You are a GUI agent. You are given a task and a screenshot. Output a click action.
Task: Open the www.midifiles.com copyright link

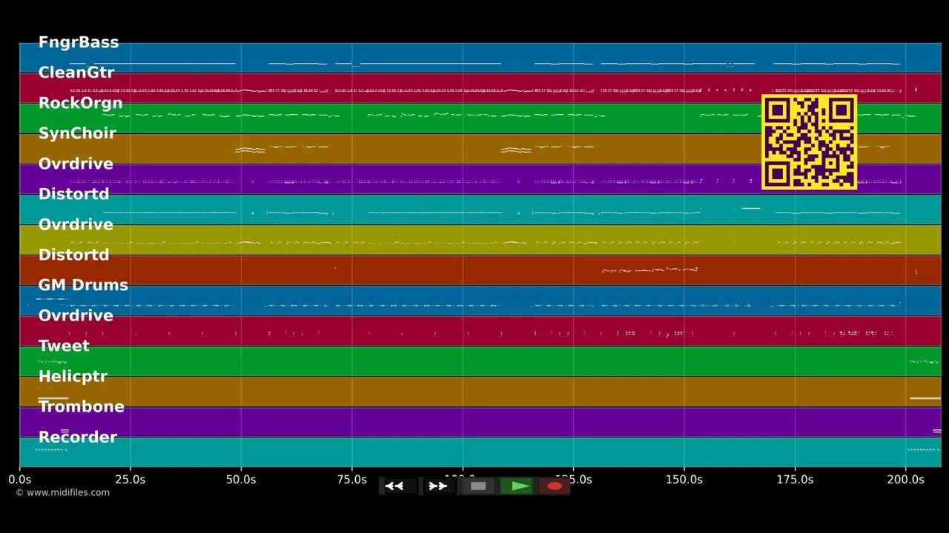click(x=62, y=492)
